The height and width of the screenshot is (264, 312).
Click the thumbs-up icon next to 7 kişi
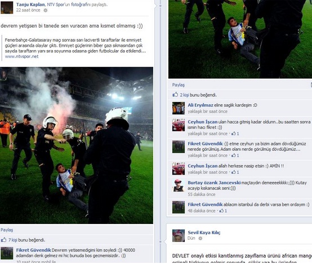tap(3, 240)
